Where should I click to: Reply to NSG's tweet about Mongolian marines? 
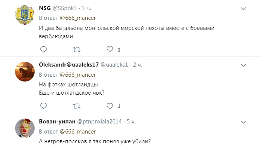(43, 49)
